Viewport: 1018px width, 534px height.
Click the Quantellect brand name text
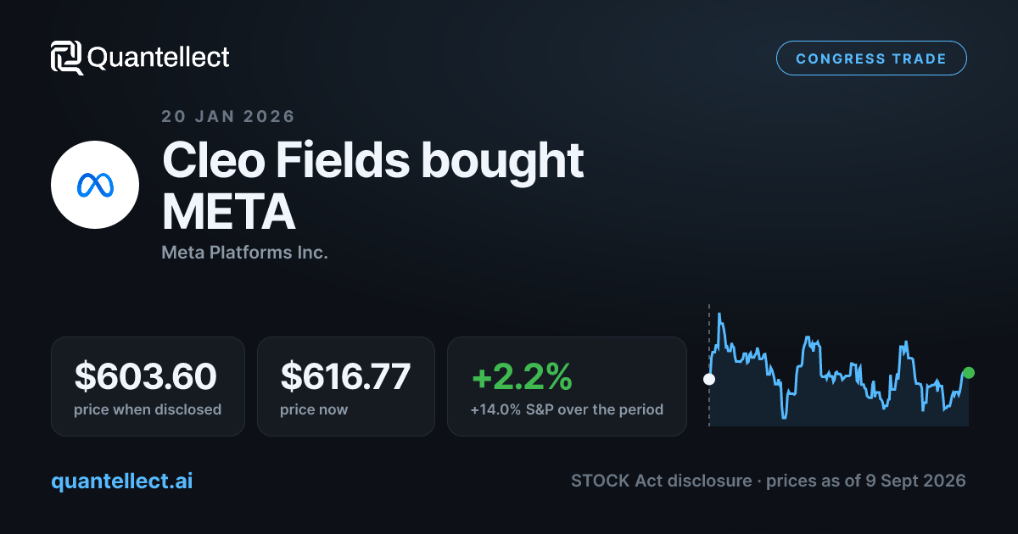[159, 58]
